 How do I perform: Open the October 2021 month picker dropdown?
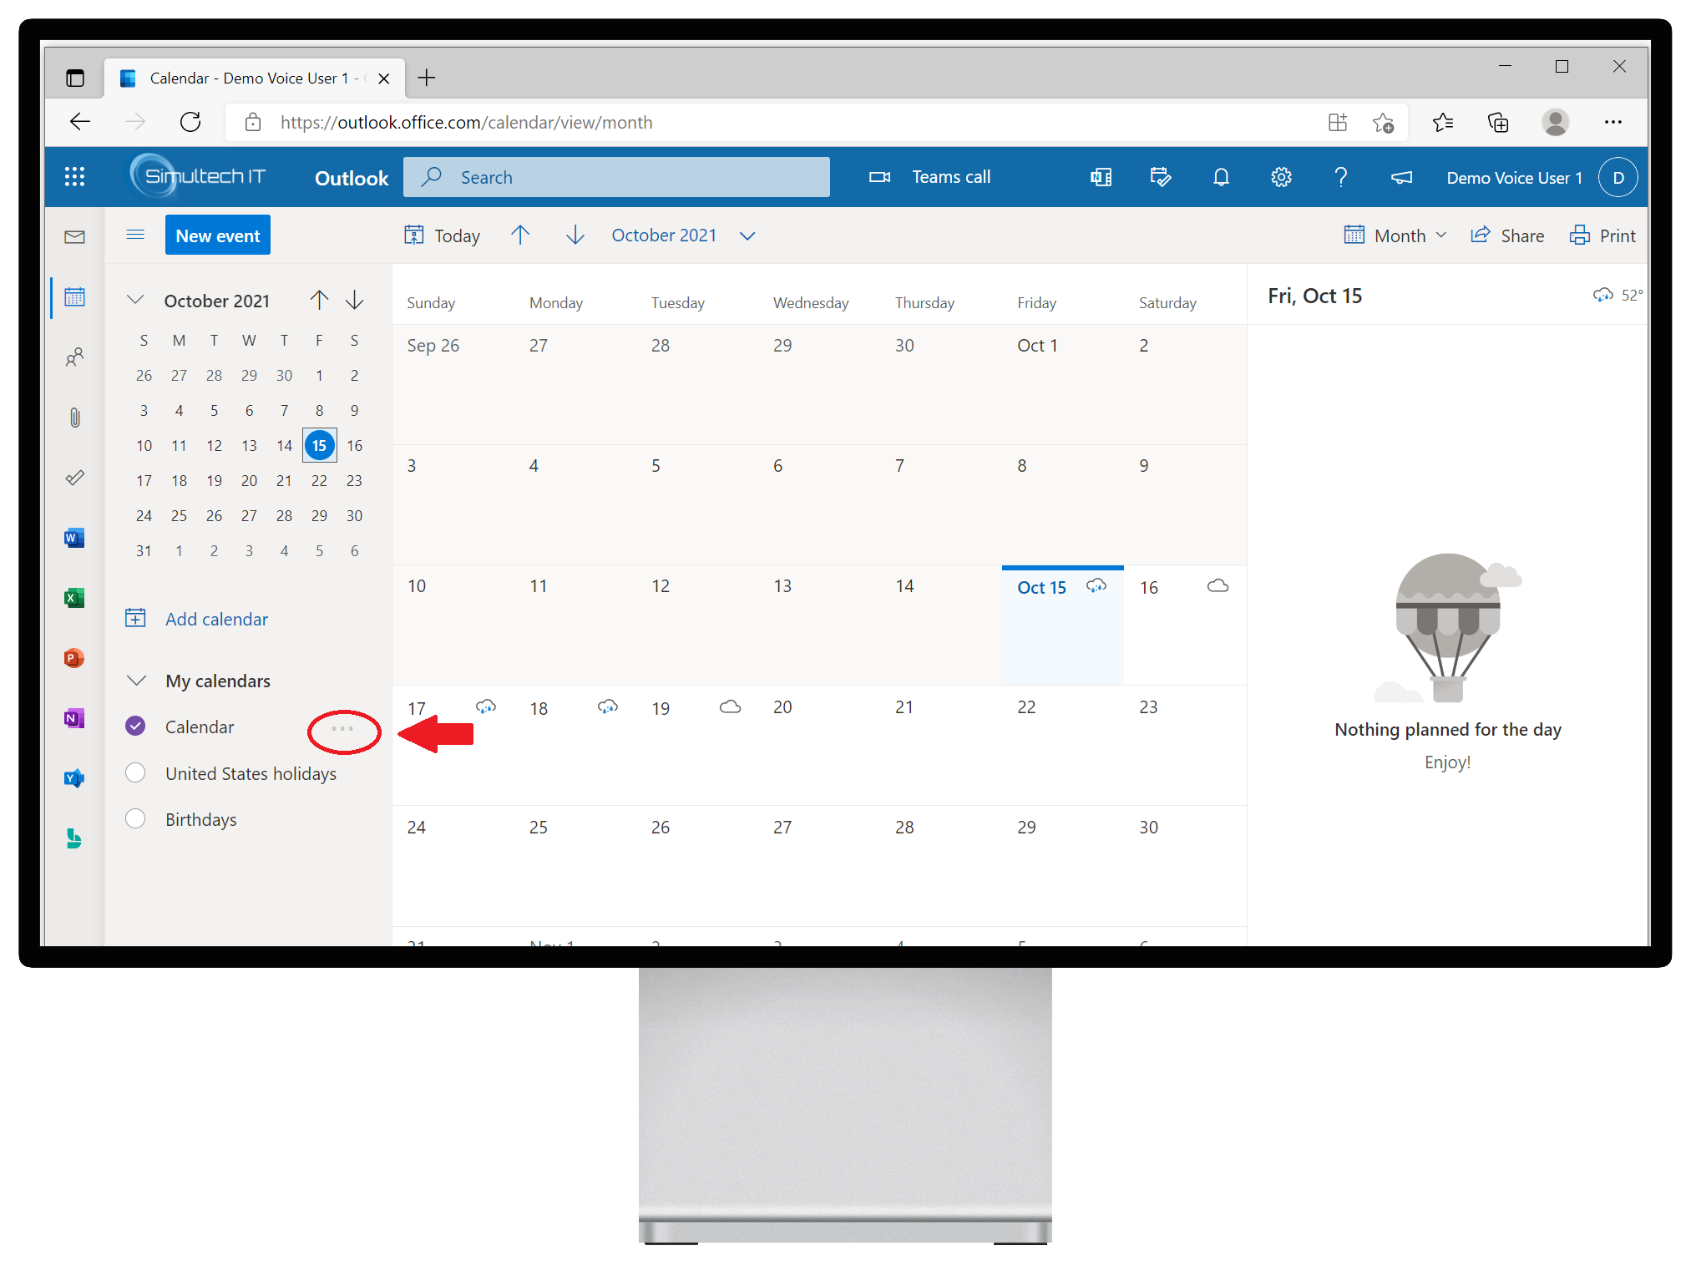click(683, 235)
